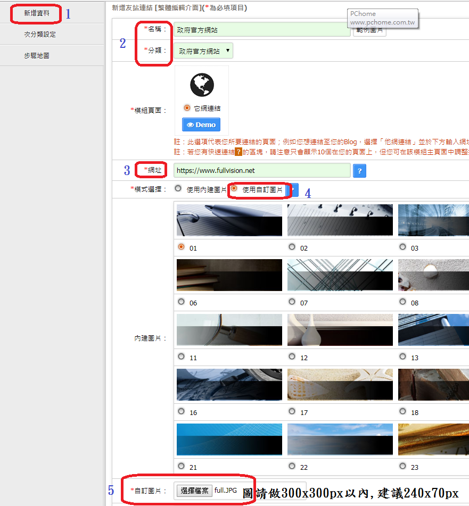Image resolution: width=469 pixels, height=506 pixels.
Task: Select the 它網連結 radio button
Action: (x=187, y=108)
